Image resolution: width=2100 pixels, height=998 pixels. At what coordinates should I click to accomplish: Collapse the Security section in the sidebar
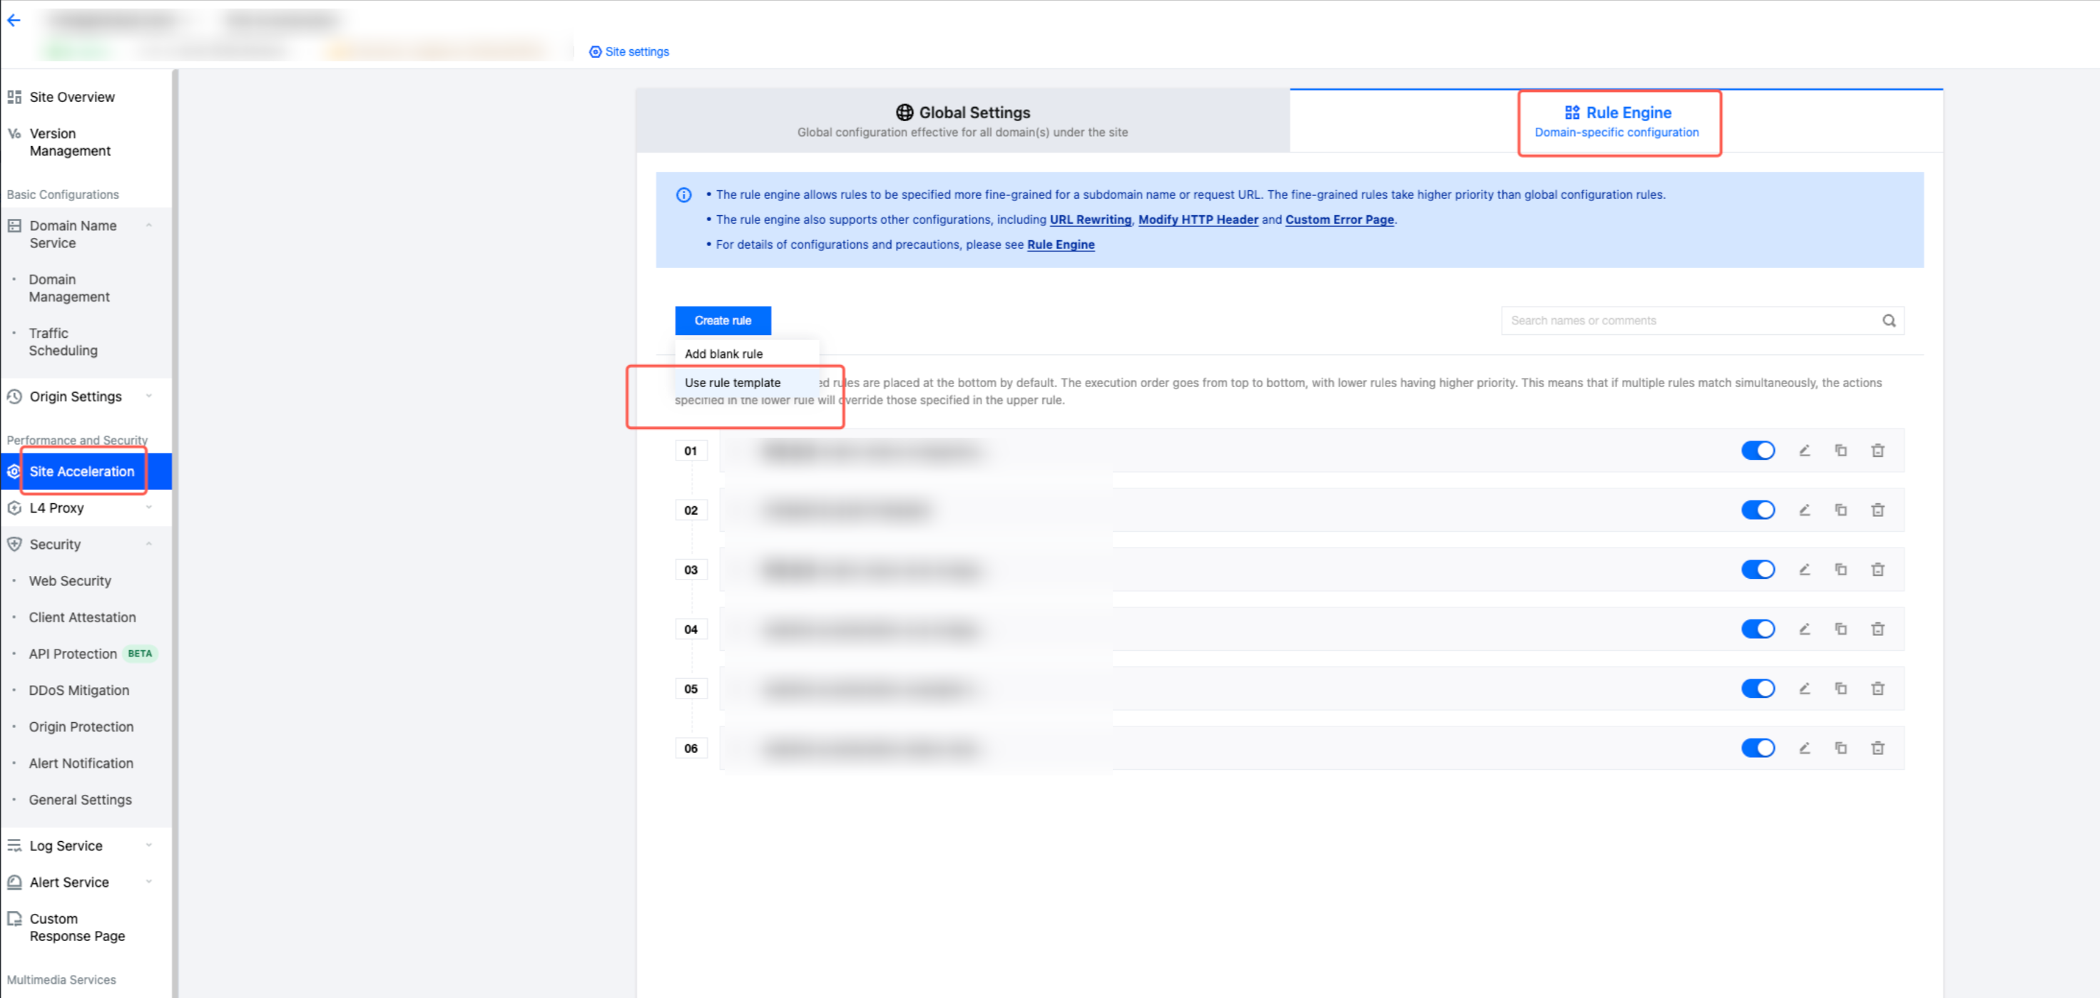coord(149,544)
